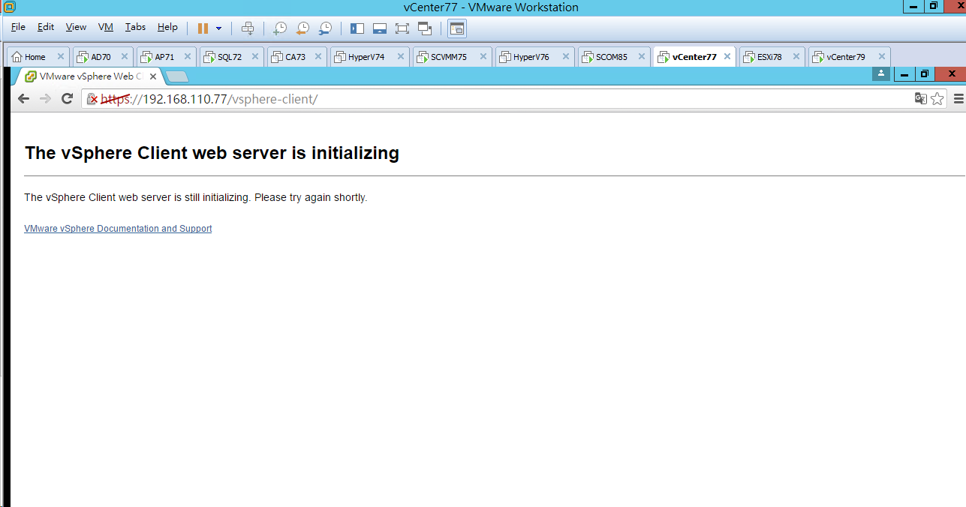Screen dimensions: 966x507
Task: Click the translate page icon
Action: pyautogui.click(x=920, y=99)
